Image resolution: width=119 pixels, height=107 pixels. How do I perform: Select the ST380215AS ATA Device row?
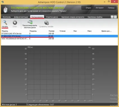60,36
